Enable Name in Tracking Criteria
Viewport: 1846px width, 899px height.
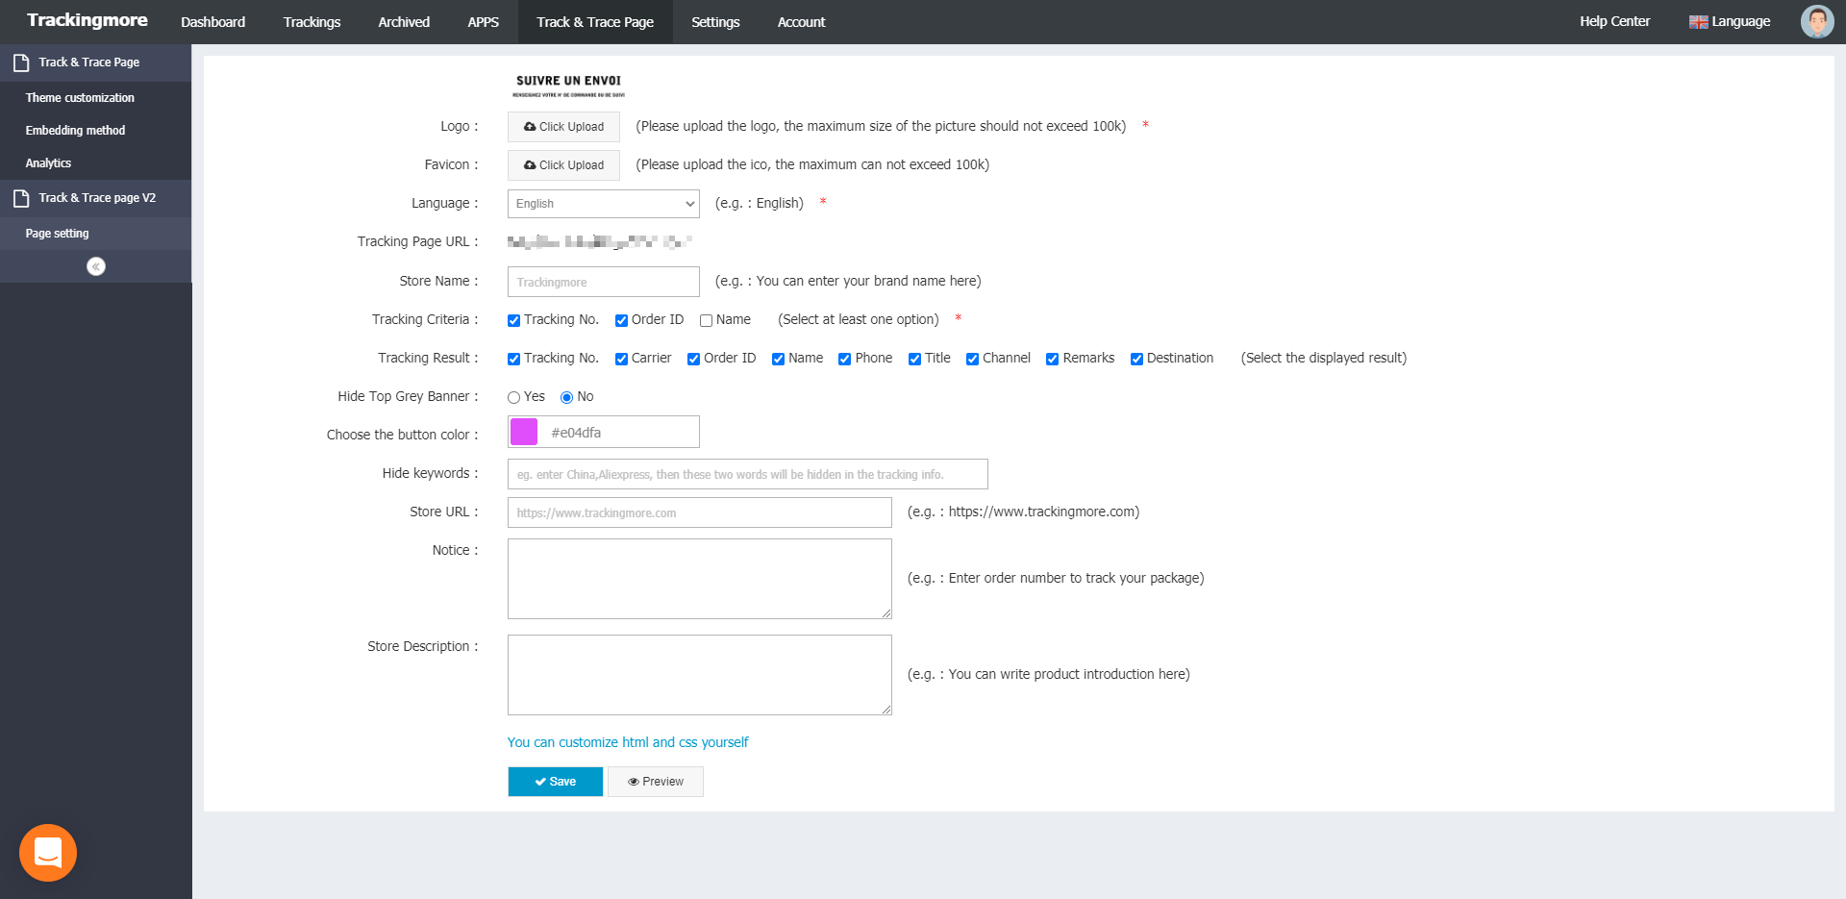pyautogui.click(x=706, y=320)
